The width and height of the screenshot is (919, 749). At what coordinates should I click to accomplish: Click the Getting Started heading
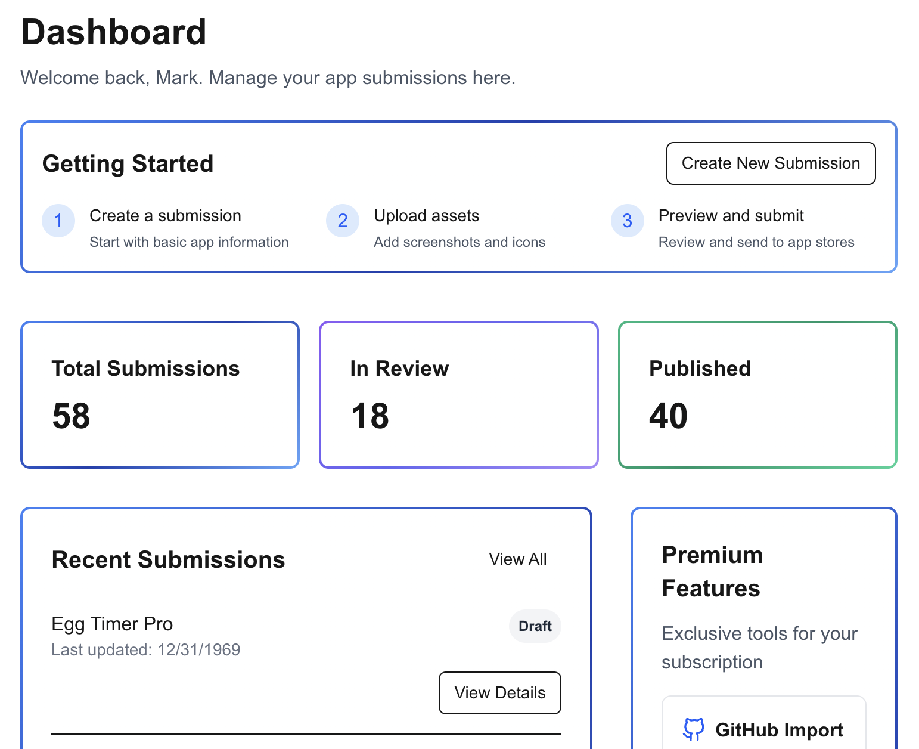click(128, 163)
